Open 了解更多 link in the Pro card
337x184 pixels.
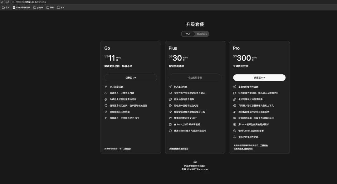pos(264,145)
